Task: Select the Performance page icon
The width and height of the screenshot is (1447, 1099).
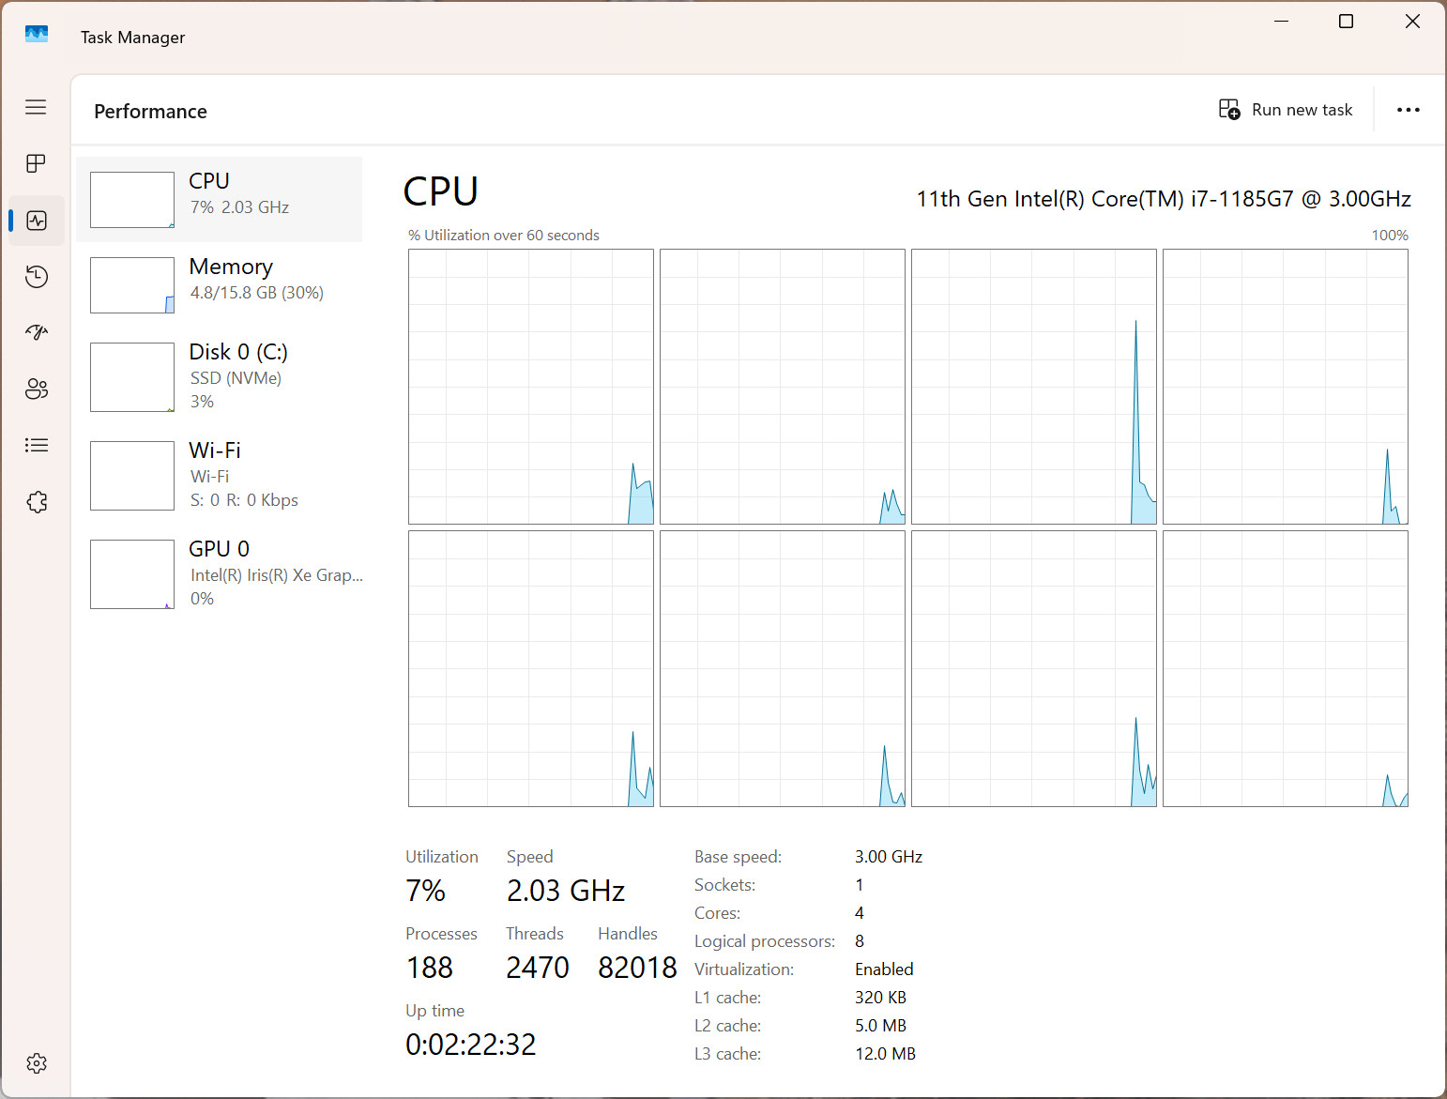Action: tap(37, 221)
